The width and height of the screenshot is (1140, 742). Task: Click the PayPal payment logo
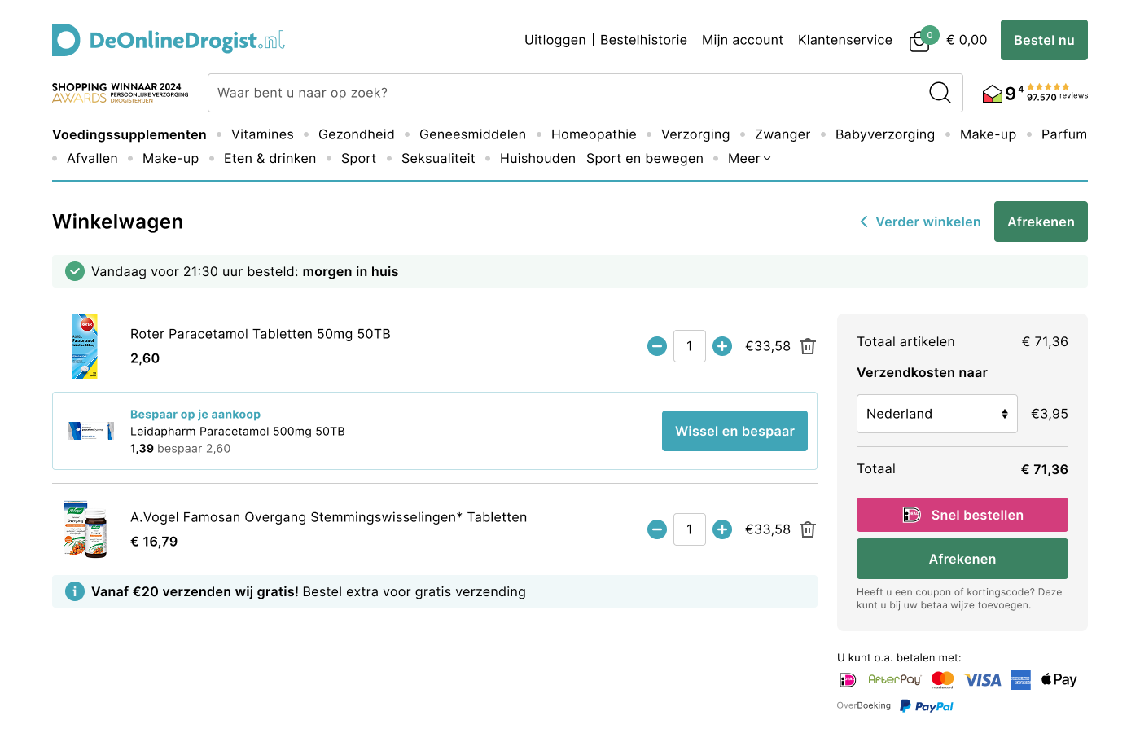point(927,706)
